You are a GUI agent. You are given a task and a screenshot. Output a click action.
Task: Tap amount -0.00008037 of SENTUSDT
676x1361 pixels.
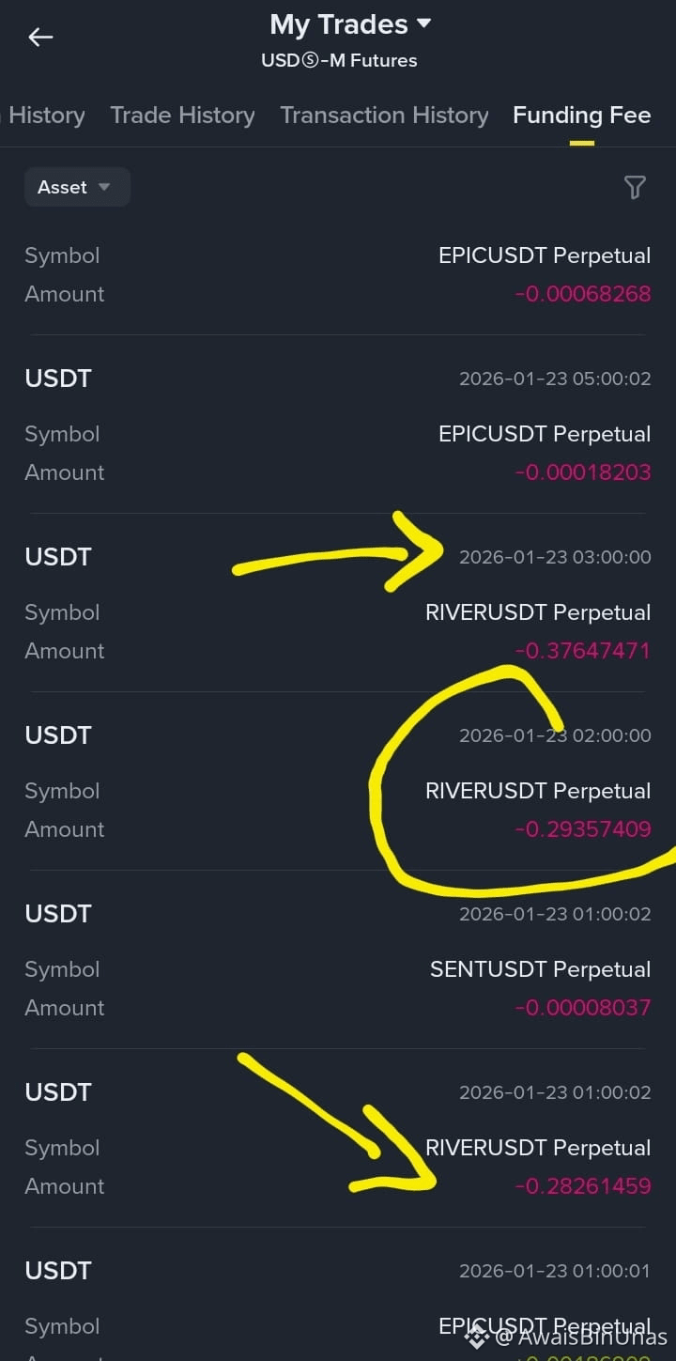click(582, 1008)
